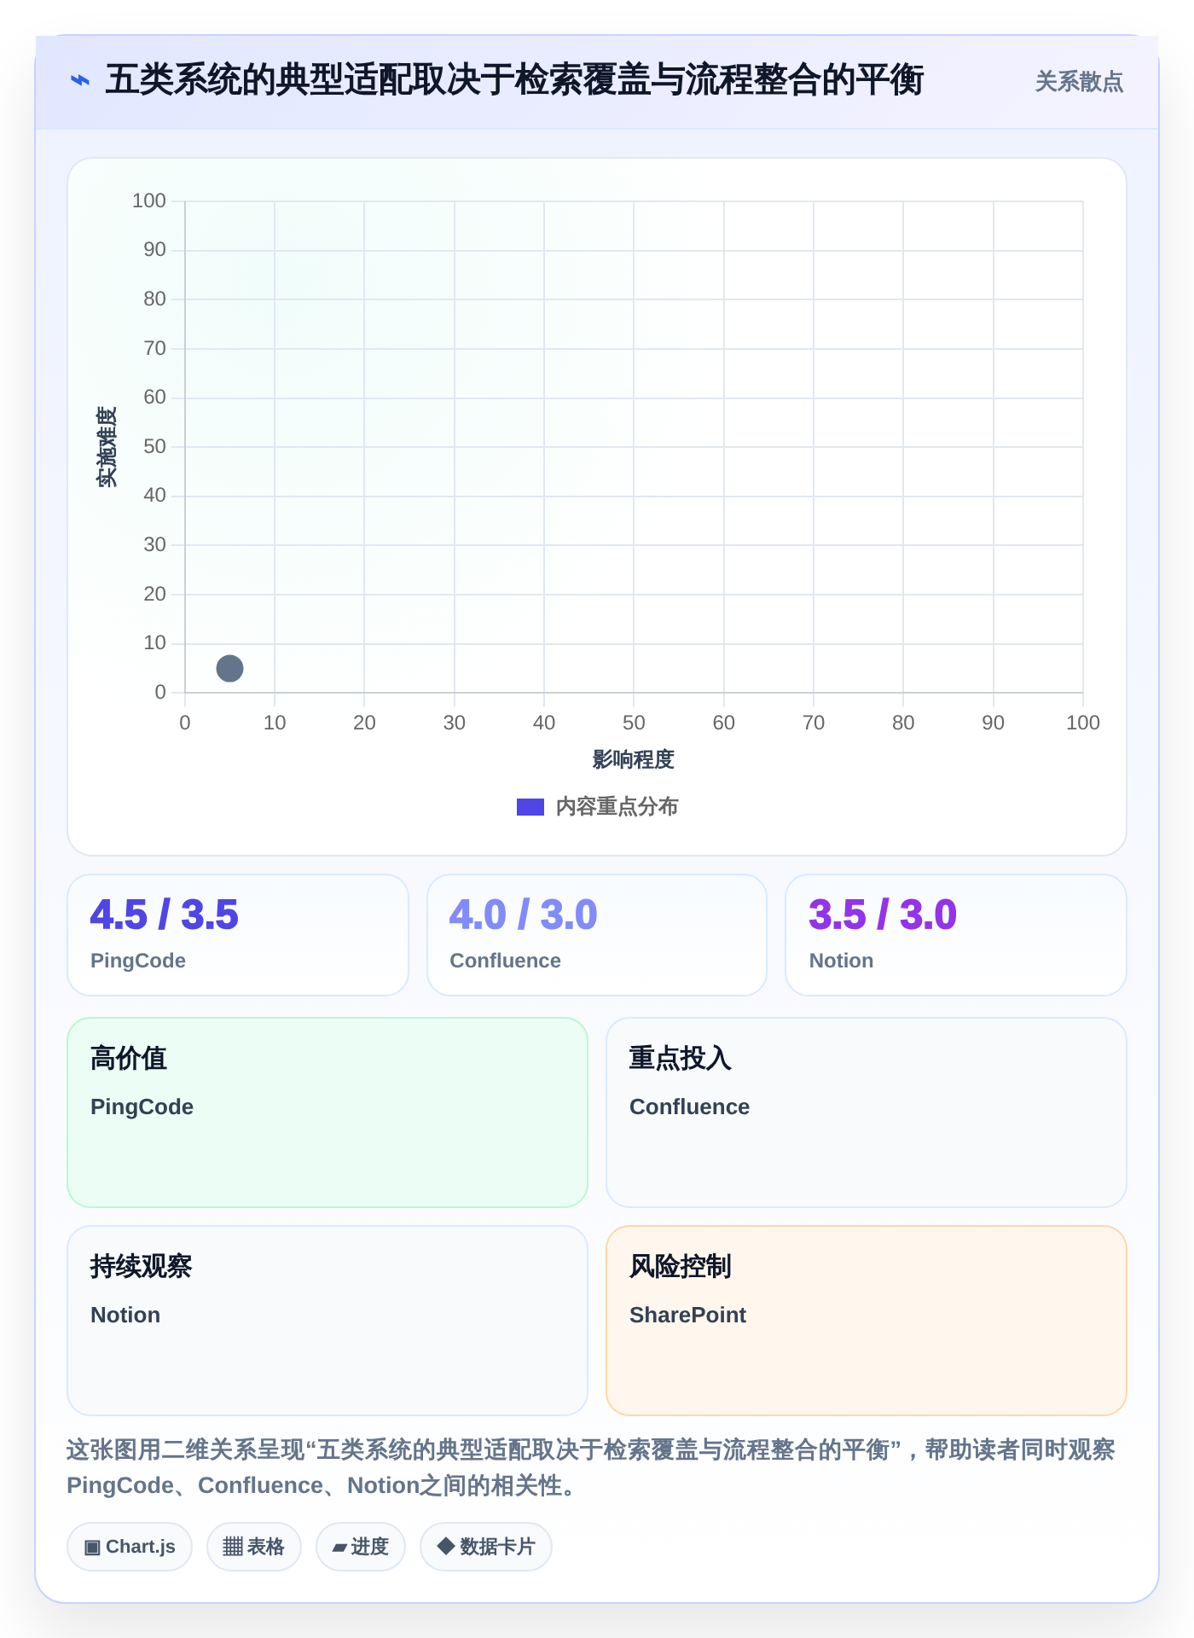Click the 3.5 / 3.0 purple score value

[x=883, y=915]
